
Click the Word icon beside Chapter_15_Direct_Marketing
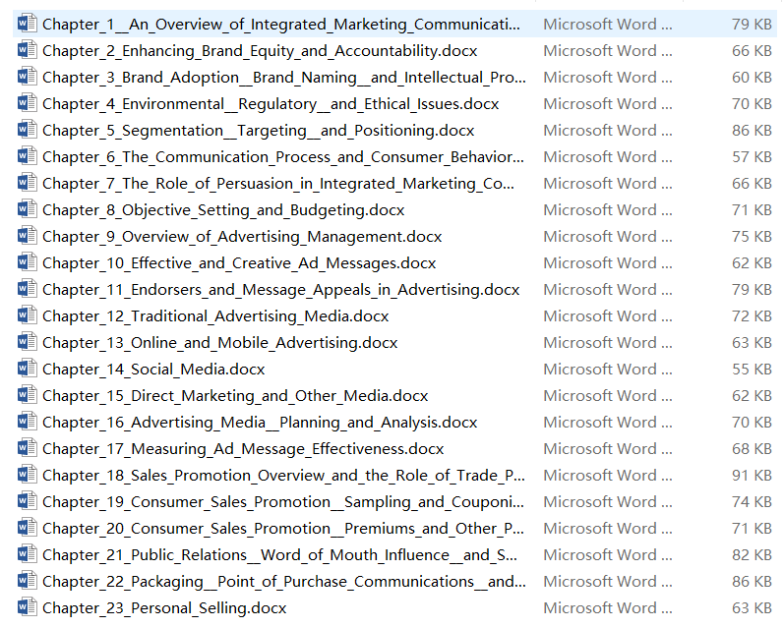click(27, 394)
